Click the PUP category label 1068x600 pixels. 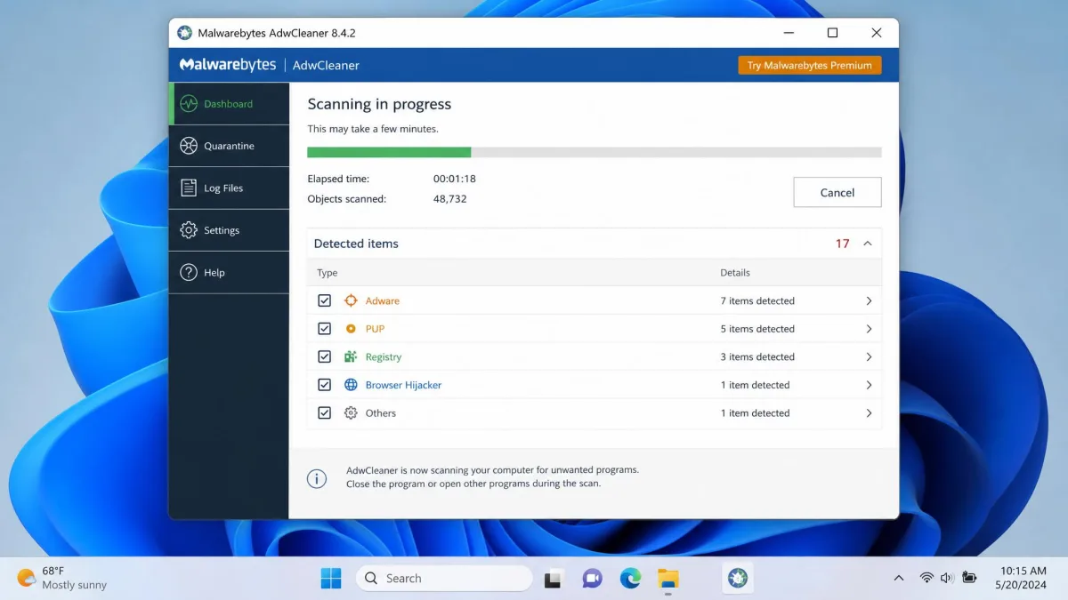click(x=375, y=329)
